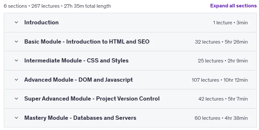Screen dimensions: 259x130
Task: Click 107 lectures 10hr 12min text
Action: (x=220, y=80)
